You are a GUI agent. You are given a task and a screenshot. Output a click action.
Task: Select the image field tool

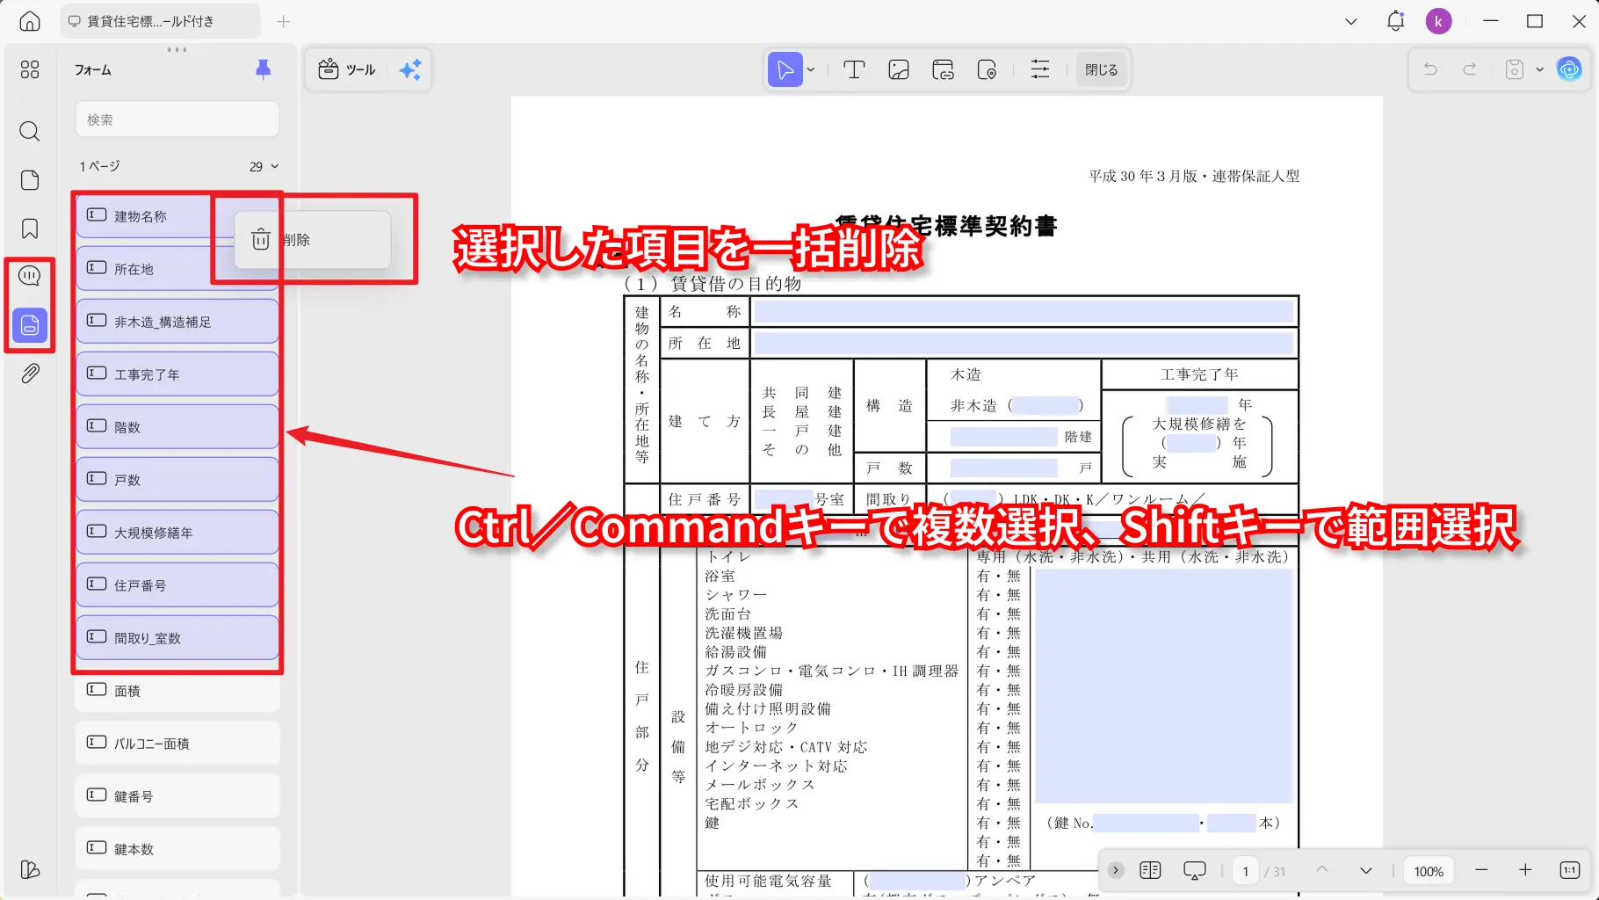[x=899, y=69]
